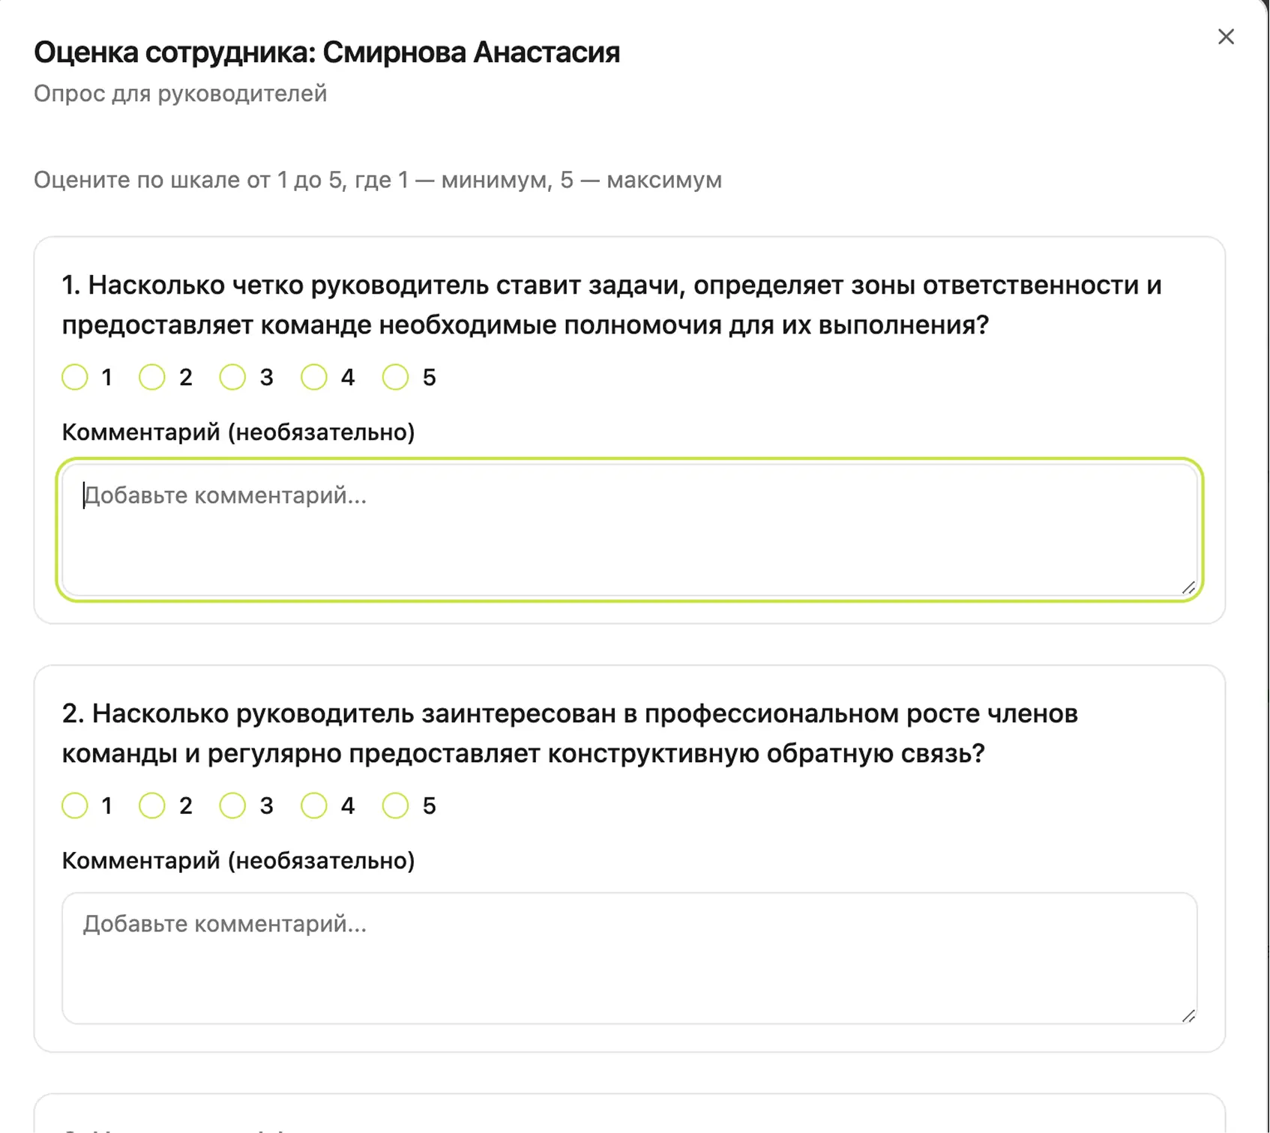Select rating 2 for question 1
The image size is (1270, 1133).
click(152, 377)
